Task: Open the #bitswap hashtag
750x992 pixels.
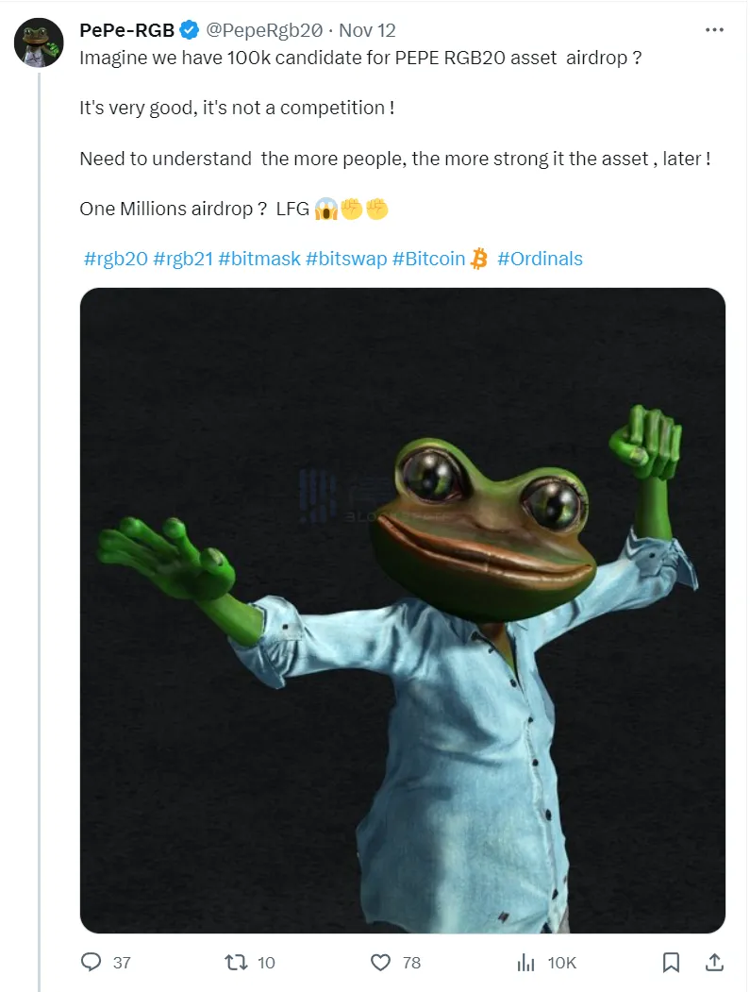Action: click(346, 259)
